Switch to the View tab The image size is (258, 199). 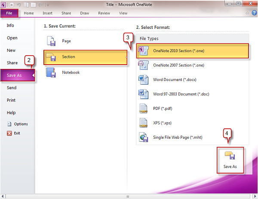coord(123,13)
